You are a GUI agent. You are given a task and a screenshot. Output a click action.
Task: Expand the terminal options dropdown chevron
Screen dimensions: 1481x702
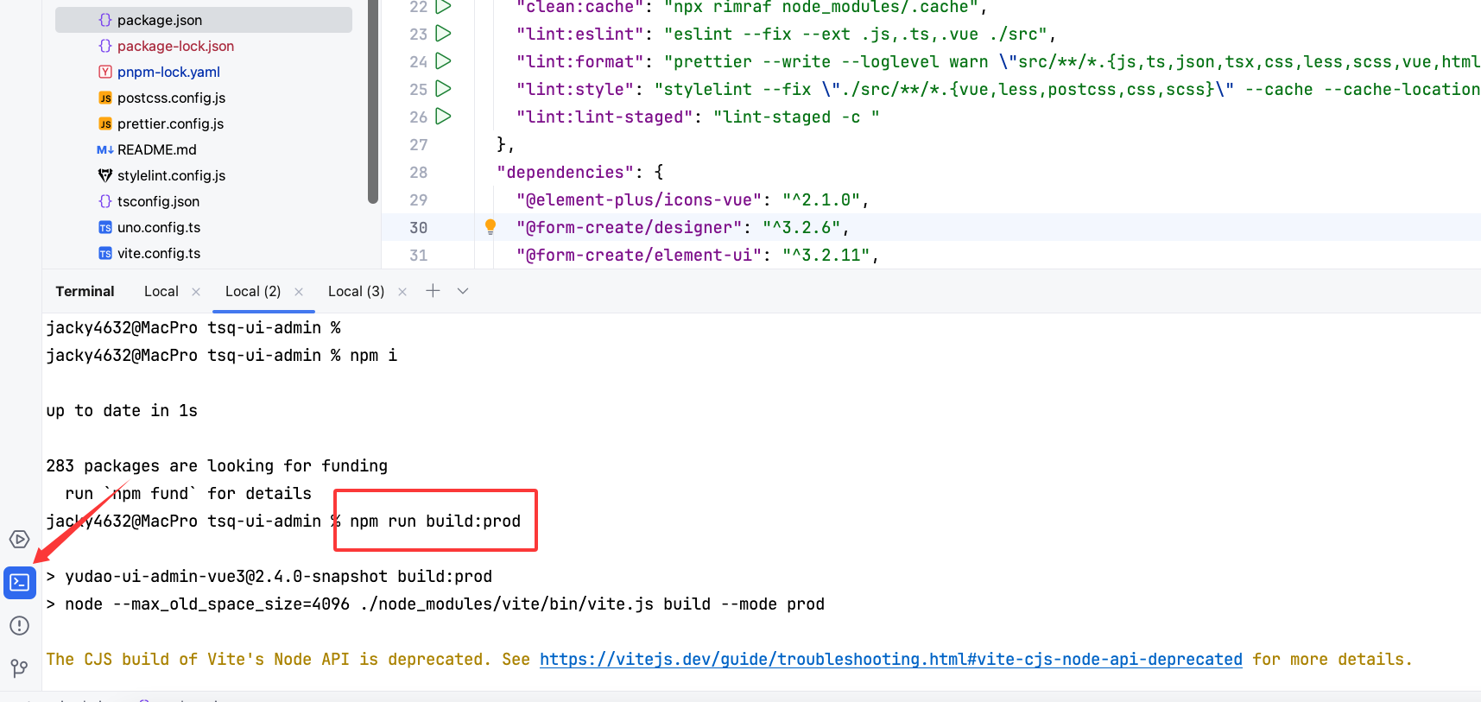(463, 291)
